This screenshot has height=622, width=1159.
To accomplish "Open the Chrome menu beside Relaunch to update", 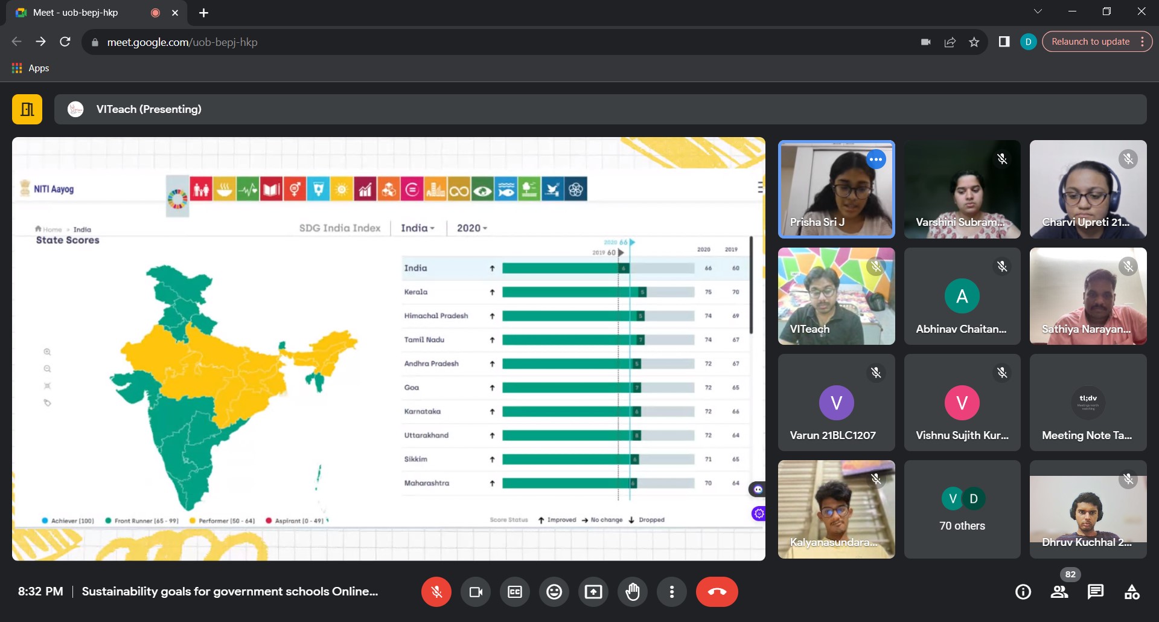I will pyautogui.click(x=1142, y=42).
